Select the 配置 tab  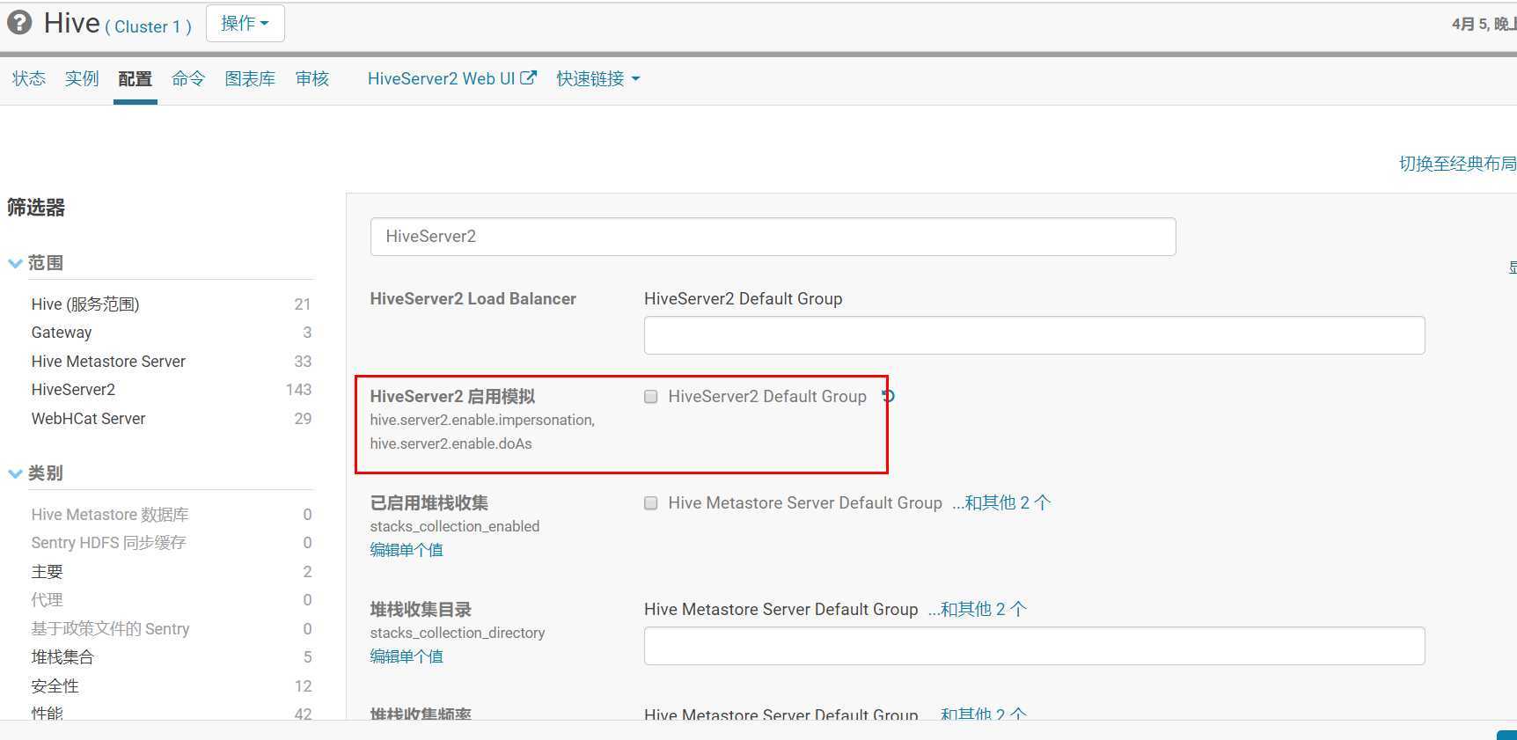tap(135, 79)
